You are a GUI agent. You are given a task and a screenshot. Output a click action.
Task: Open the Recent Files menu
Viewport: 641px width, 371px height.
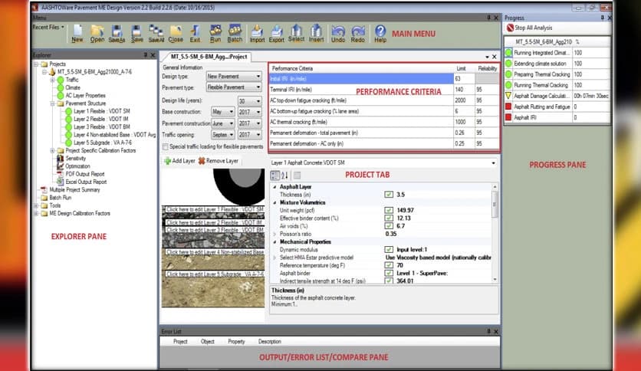[48, 28]
